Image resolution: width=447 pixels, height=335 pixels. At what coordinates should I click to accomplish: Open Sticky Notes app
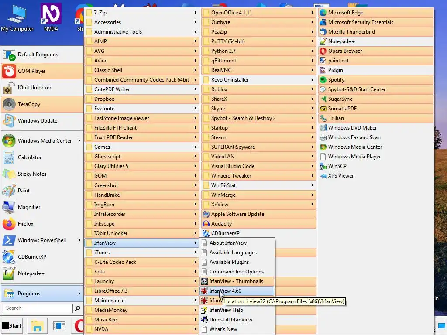pos(42,174)
